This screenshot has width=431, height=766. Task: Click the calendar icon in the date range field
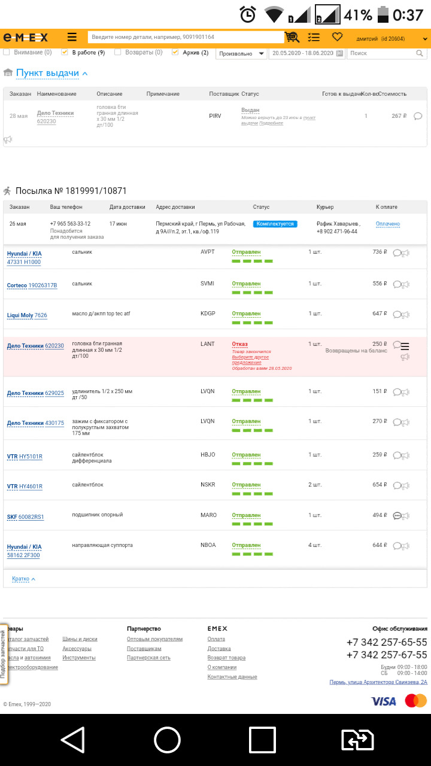(340, 53)
